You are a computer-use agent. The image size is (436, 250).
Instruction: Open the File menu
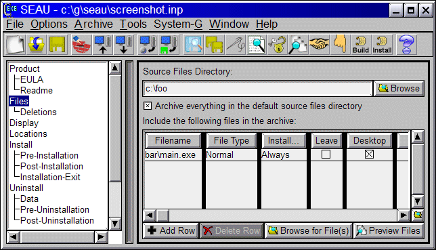[15, 24]
